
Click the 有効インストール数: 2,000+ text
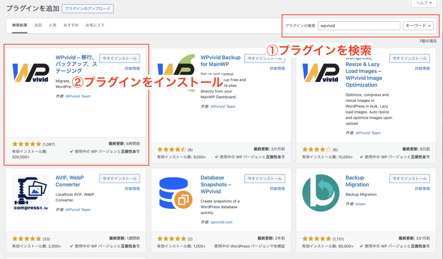pos(36,246)
